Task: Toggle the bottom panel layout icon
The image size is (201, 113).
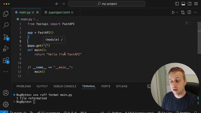Action: pos(183,4)
